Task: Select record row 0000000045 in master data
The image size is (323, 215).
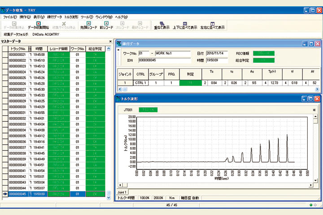Action: coord(17,194)
